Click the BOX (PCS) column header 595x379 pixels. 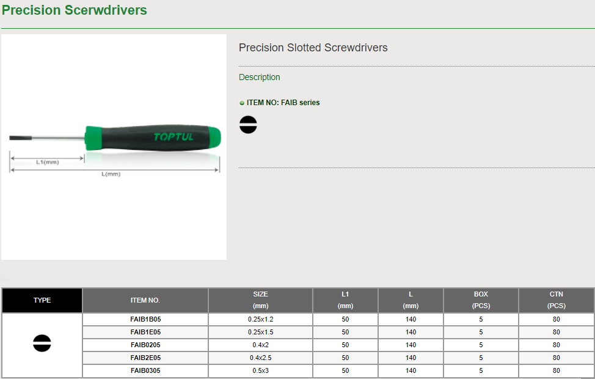point(481,300)
